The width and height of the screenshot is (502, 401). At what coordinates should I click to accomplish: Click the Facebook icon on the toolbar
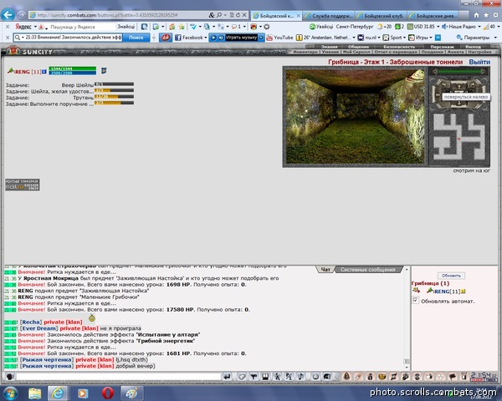(x=178, y=38)
